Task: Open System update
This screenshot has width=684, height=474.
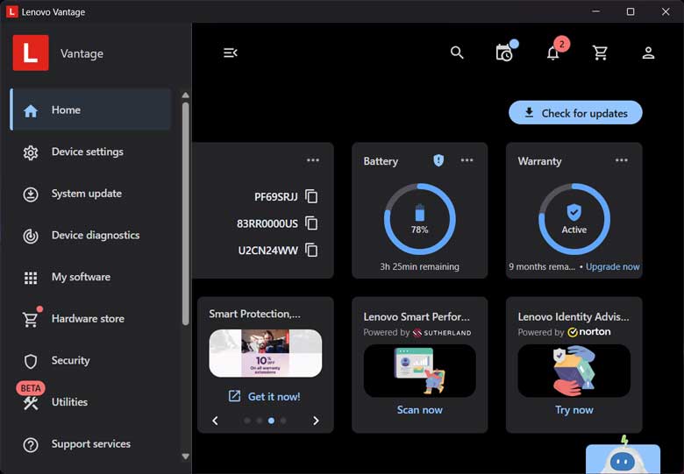Action: (90, 194)
